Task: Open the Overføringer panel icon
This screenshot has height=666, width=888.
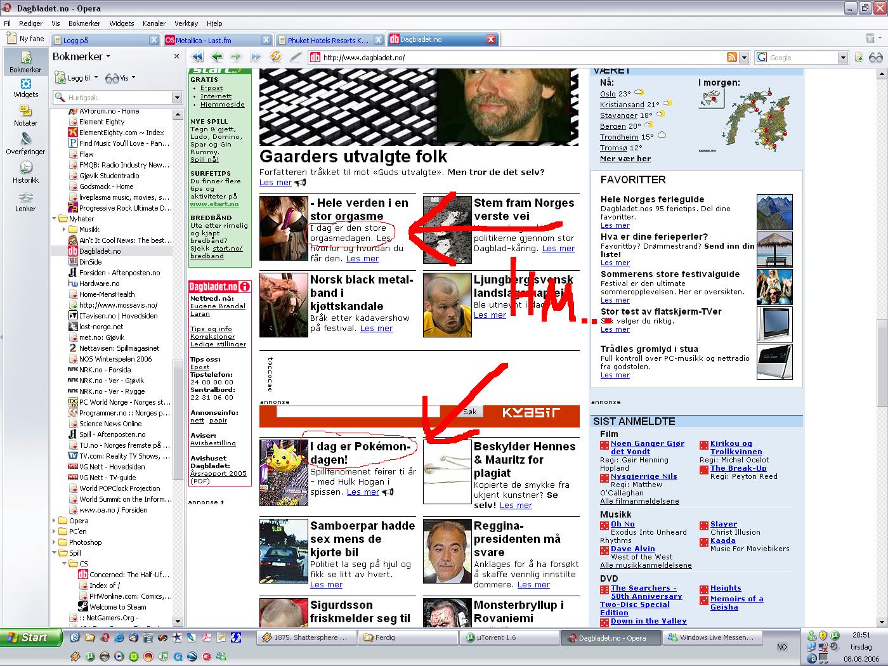Action: (x=25, y=145)
